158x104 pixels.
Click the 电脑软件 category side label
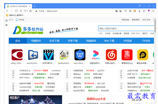coord(13,74)
